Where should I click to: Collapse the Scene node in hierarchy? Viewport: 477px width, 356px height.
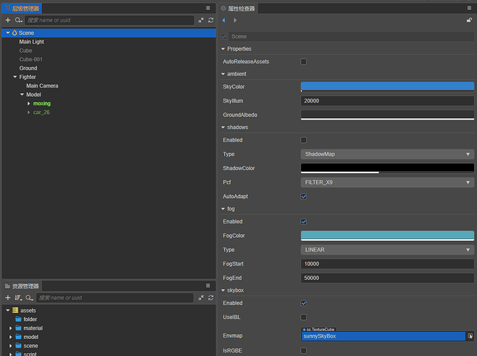(x=8, y=33)
